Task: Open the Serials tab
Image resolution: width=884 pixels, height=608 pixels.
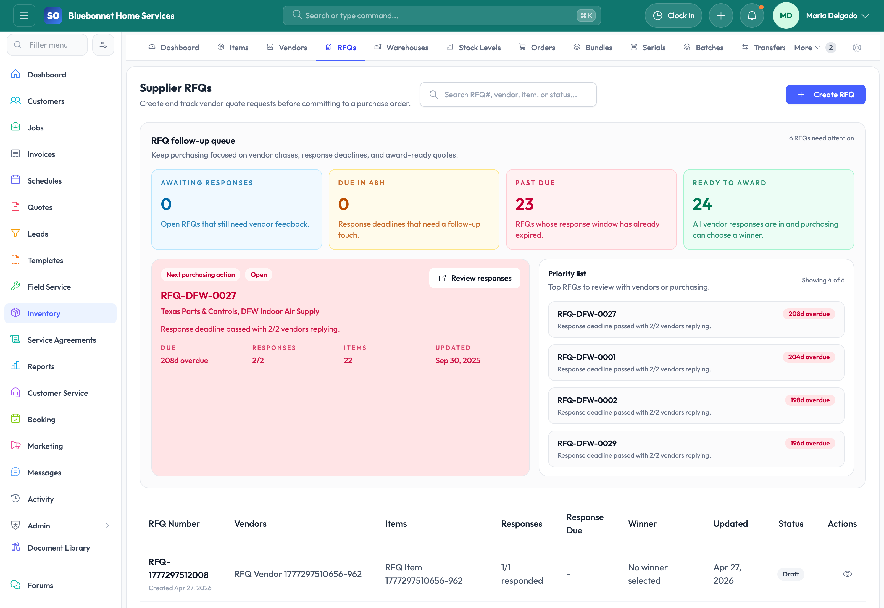Action: tap(648, 48)
